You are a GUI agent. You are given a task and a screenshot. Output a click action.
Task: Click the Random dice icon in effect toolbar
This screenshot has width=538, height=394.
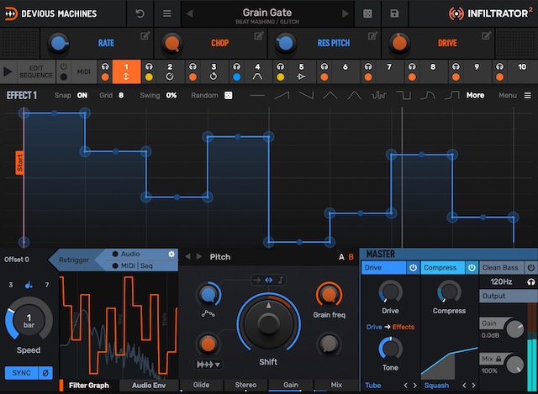tap(228, 96)
